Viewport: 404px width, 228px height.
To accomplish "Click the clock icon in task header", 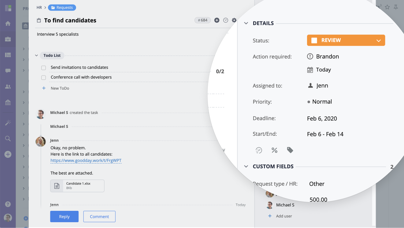I will (226, 20).
